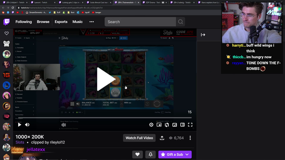Open the Browse page
The image size is (285, 160).
[43, 22]
